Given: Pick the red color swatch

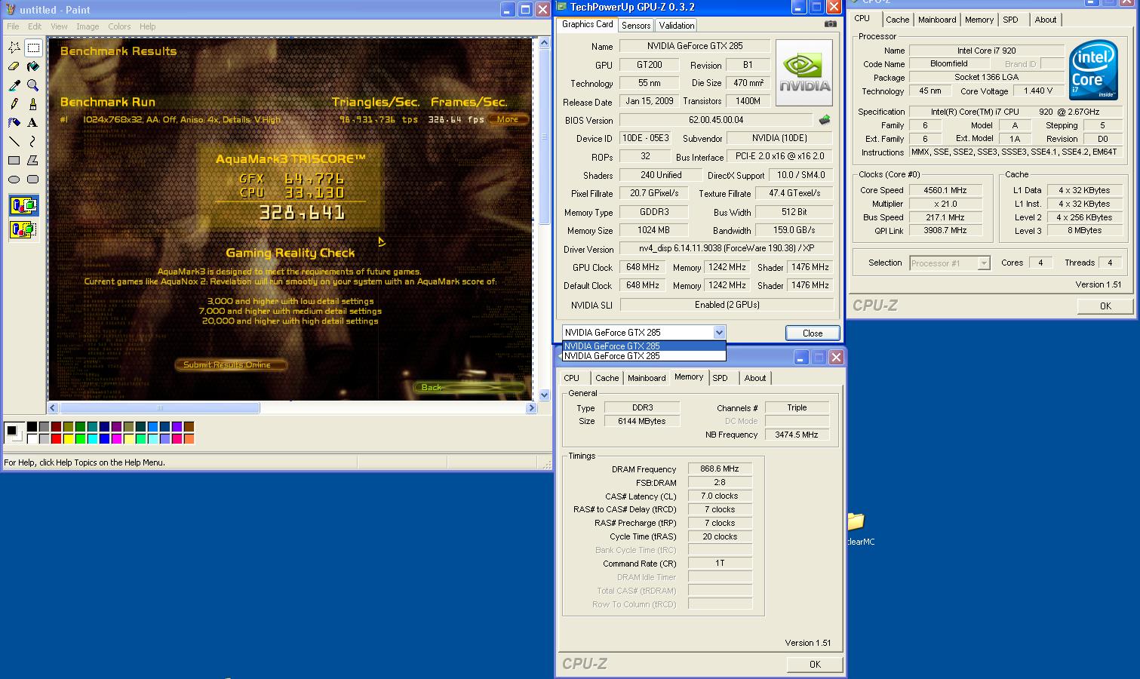Looking at the screenshot, I should [x=56, y=438].
